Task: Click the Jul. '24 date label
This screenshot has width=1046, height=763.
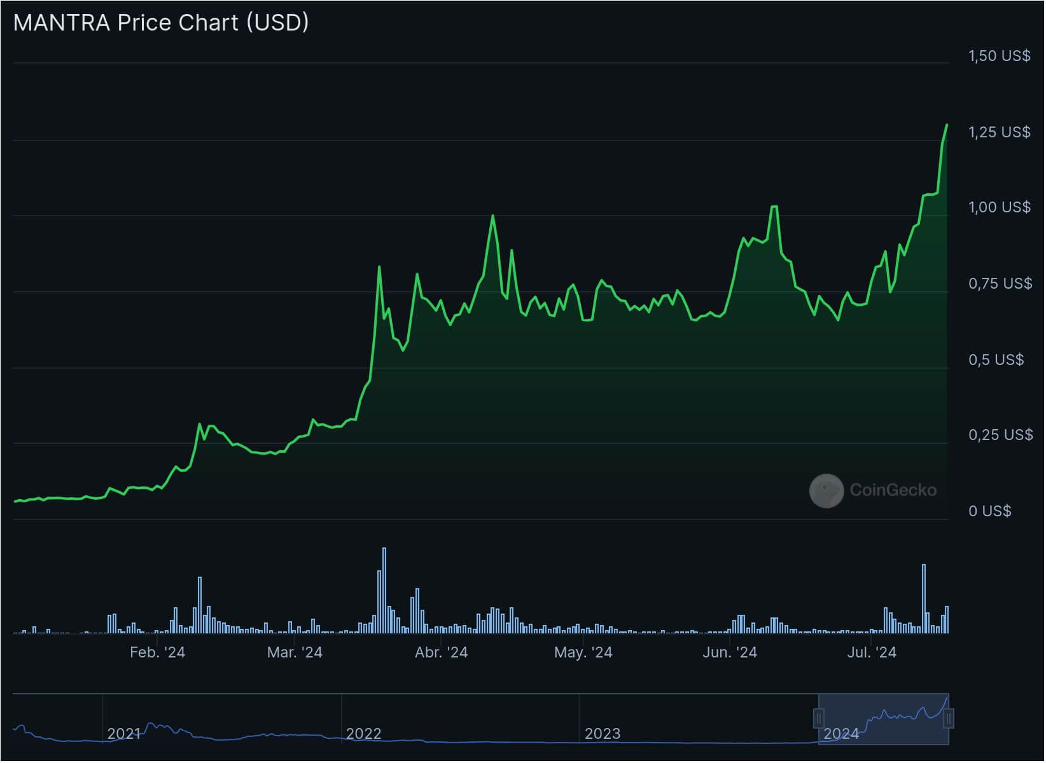Action: tap(871, 652)
